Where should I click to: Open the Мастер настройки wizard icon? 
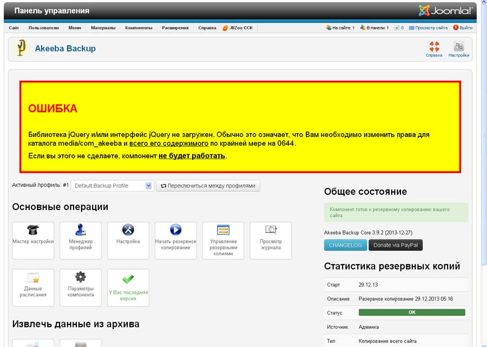click(33, 240)
